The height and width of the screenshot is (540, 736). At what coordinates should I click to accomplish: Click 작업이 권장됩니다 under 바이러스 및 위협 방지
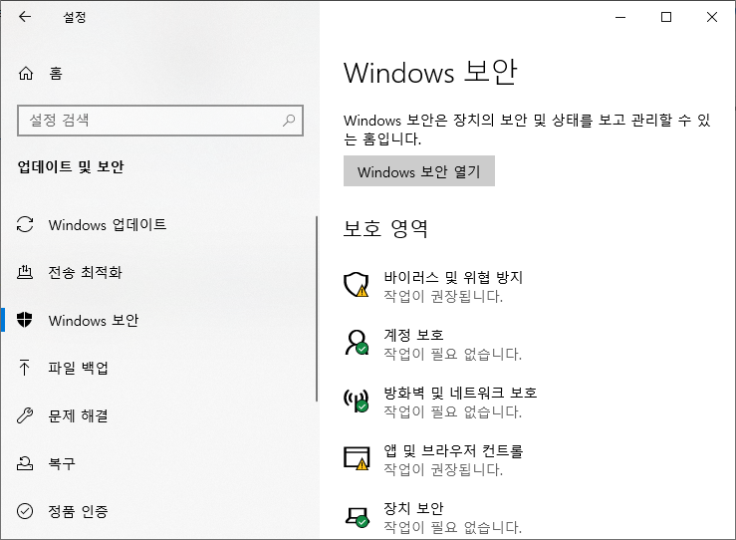[x=443, y=296]
